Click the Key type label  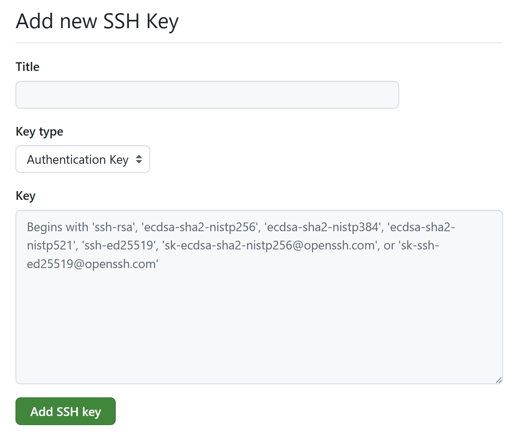tap(39, 131)
